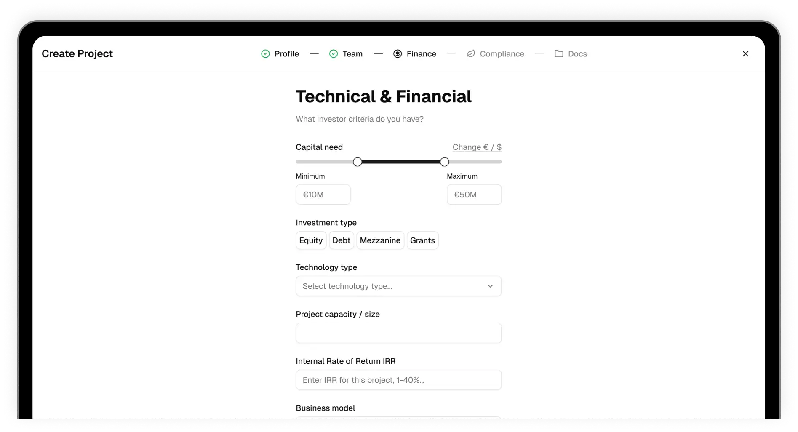Screen dimensions: 798x432
Task: Open the Docs step
Action: point(571,54)
